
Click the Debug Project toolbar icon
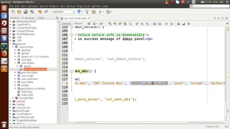[108, 12]
